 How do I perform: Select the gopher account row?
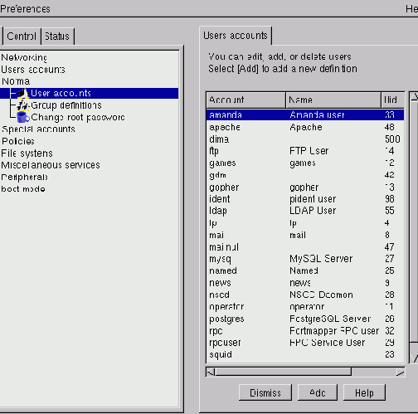point(305,188)
